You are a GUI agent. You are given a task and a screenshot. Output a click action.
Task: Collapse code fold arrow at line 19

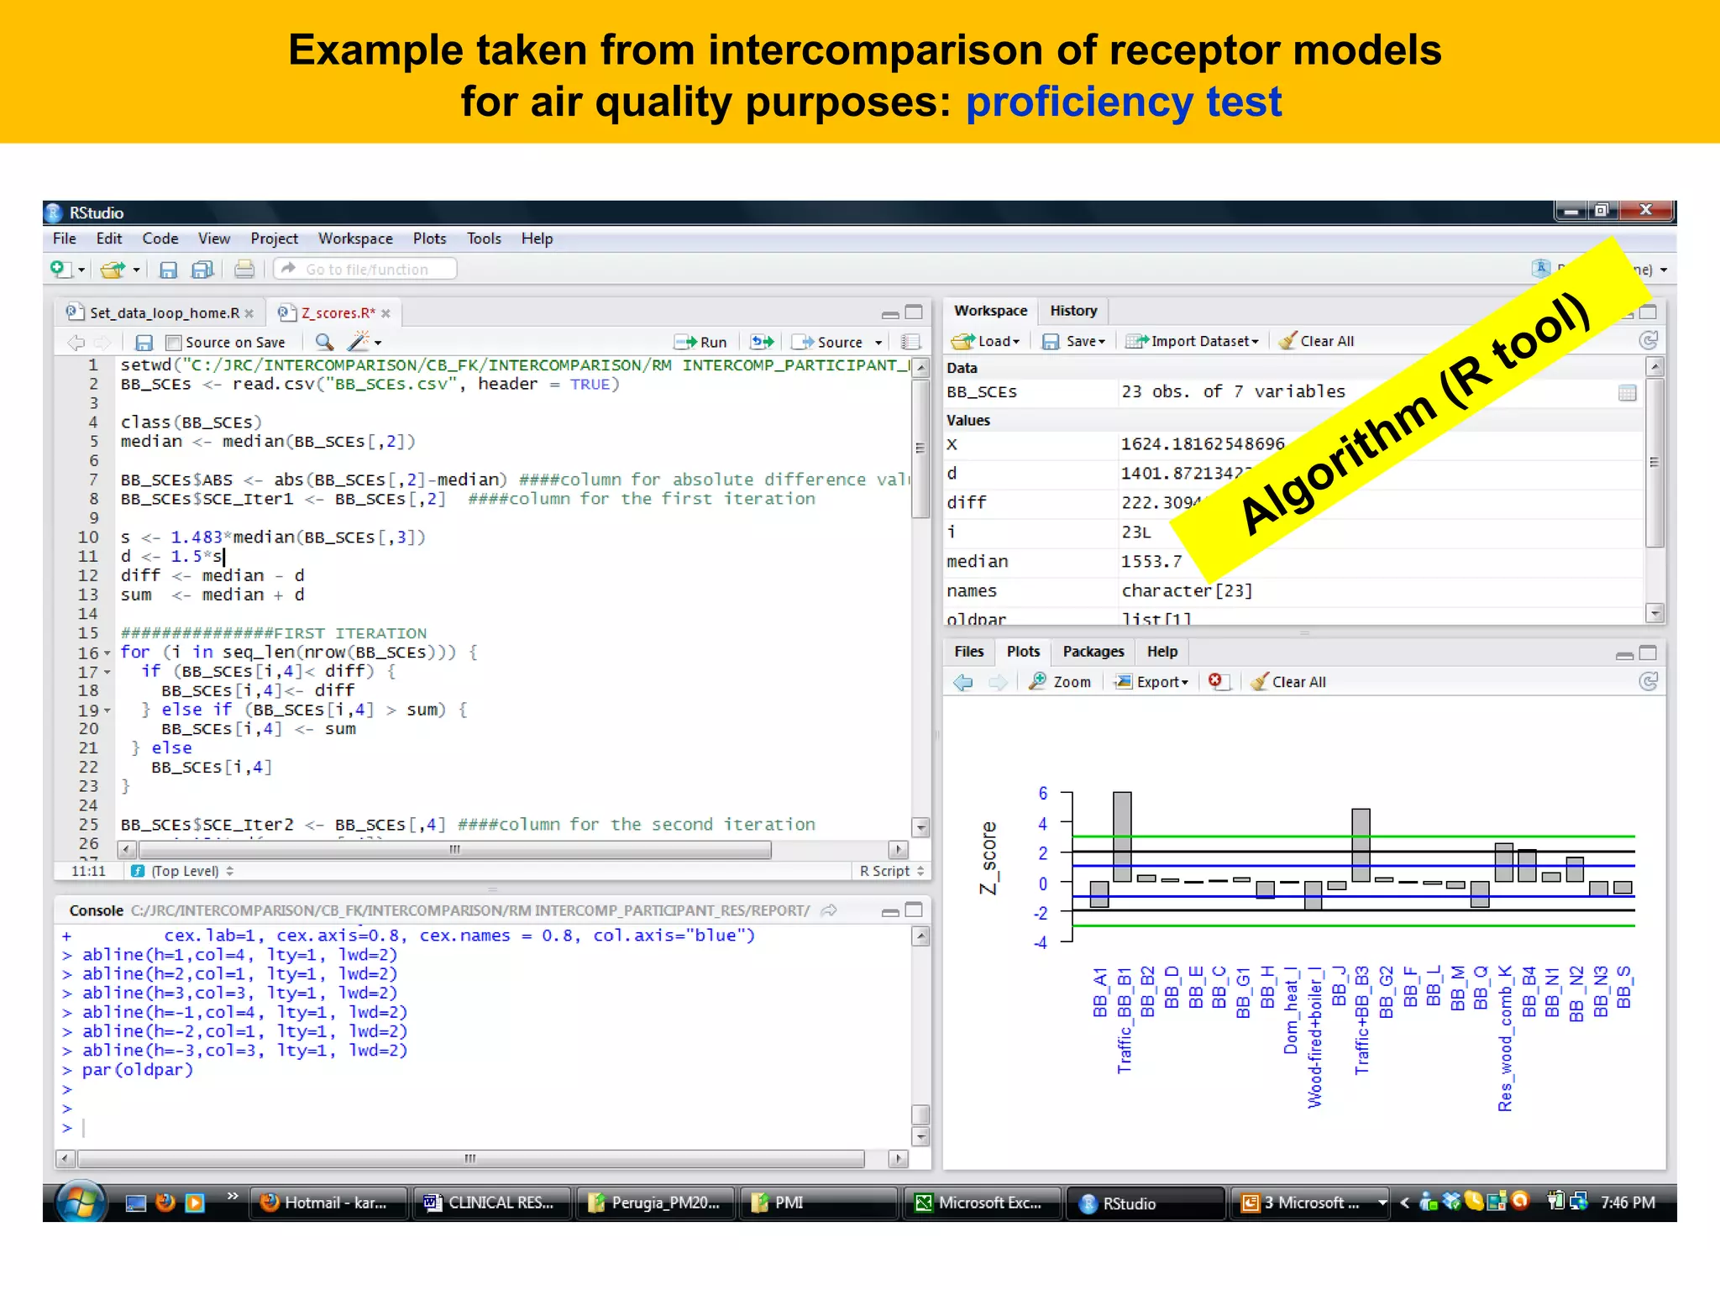click(x=107, y=711)
